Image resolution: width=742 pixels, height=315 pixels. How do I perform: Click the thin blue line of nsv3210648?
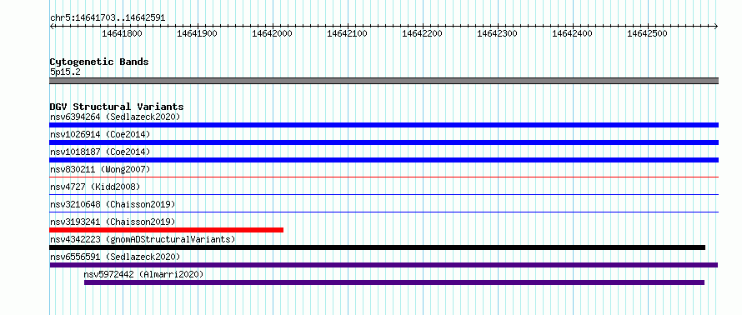[x=384, y=212]
